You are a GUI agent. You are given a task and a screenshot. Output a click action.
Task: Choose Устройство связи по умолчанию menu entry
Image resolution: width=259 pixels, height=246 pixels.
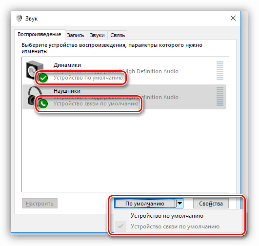(x=175, y=226)
